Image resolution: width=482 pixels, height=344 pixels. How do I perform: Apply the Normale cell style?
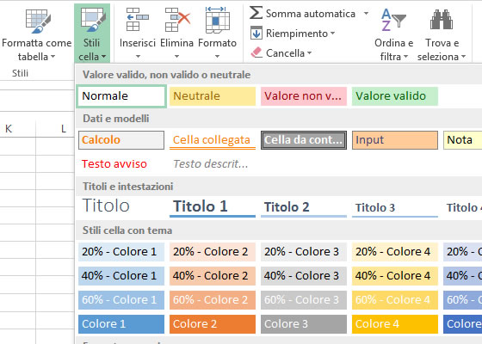pos(121,96)
